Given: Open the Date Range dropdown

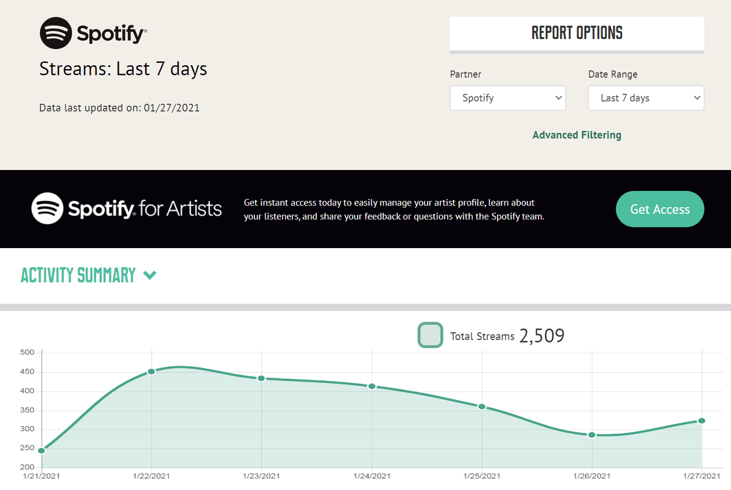Looking at the screenshot, I should tap(646, 98).
